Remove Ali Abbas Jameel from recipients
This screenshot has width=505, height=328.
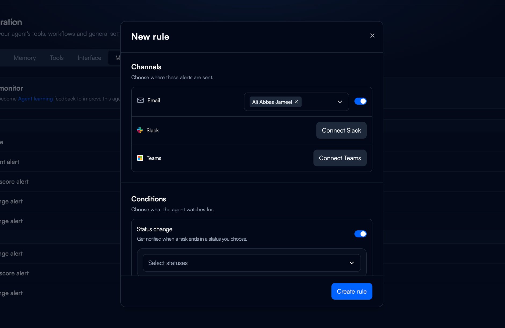coord(296,102)
